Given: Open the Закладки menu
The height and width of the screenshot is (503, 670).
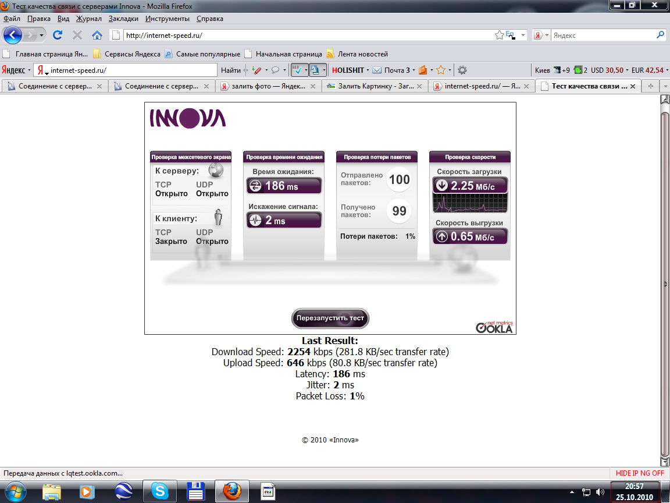Looking at the screenshot, I should coord(123,19).
